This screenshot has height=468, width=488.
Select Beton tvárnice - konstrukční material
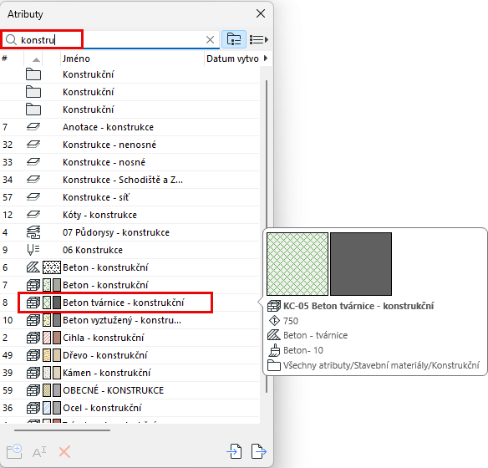click(130, 303)
